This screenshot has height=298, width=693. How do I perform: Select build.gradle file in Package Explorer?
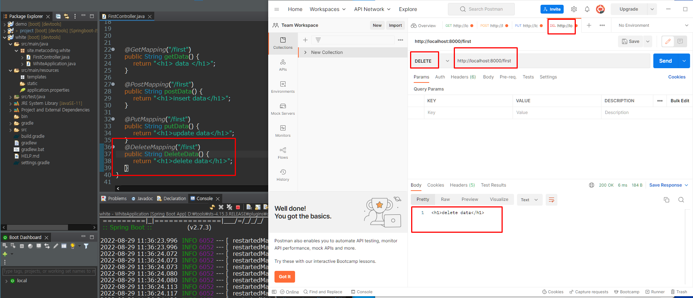coord(33,136)
